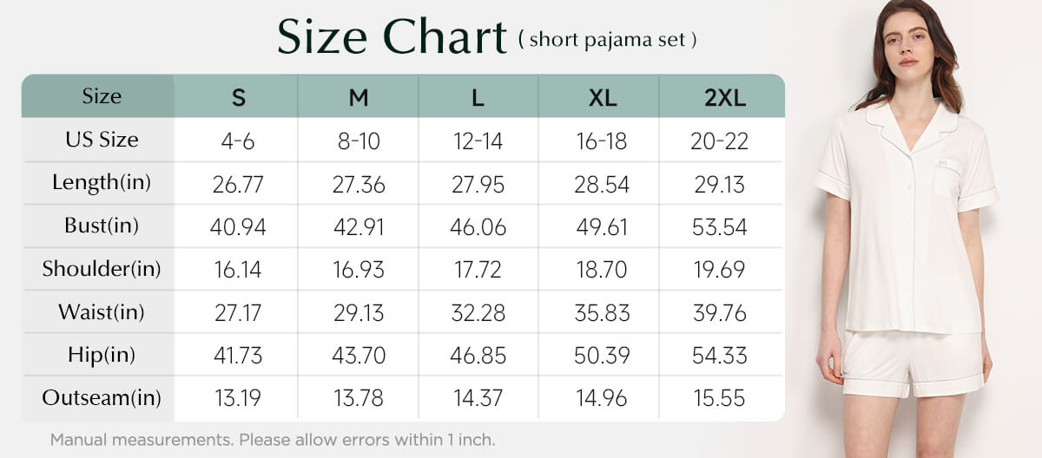Click the Bust(in) row label
This screenshot has width=1042, height=458.
click(x=102, y=226)
